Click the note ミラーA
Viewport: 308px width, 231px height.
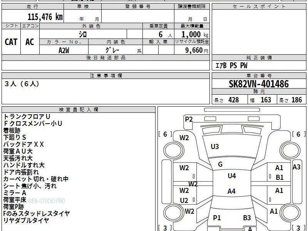pos(15,193)
